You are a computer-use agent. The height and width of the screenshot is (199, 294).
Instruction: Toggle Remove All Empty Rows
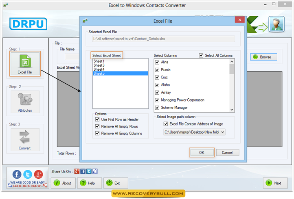(97, 126)
